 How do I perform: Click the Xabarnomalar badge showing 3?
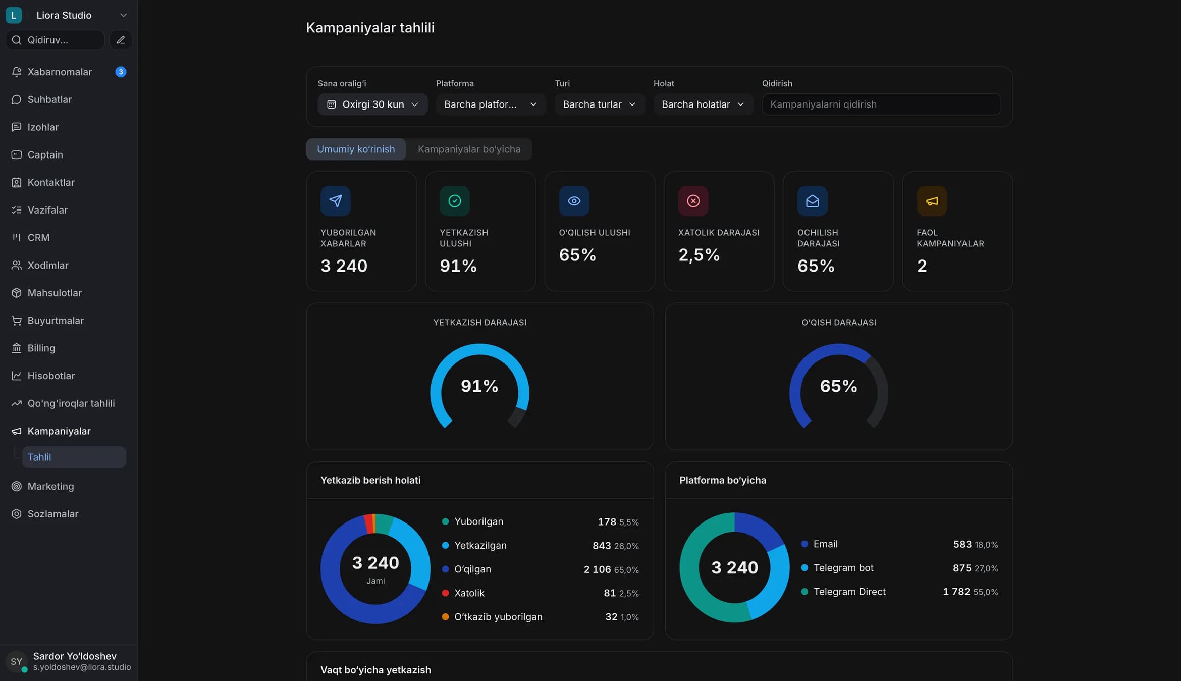[121, 72]
